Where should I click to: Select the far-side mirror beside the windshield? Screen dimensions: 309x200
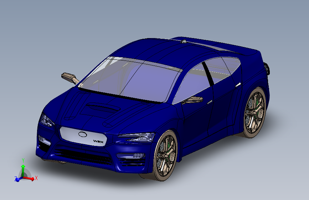(70, 78)
